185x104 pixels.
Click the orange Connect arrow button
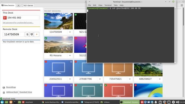(x=37, y=34)
